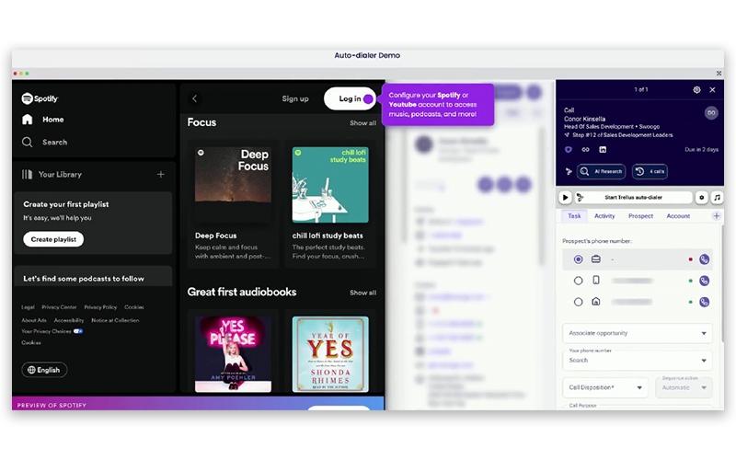Open Spotify Search
Viewport: 736px width, 460px height.
coord(44,142)
